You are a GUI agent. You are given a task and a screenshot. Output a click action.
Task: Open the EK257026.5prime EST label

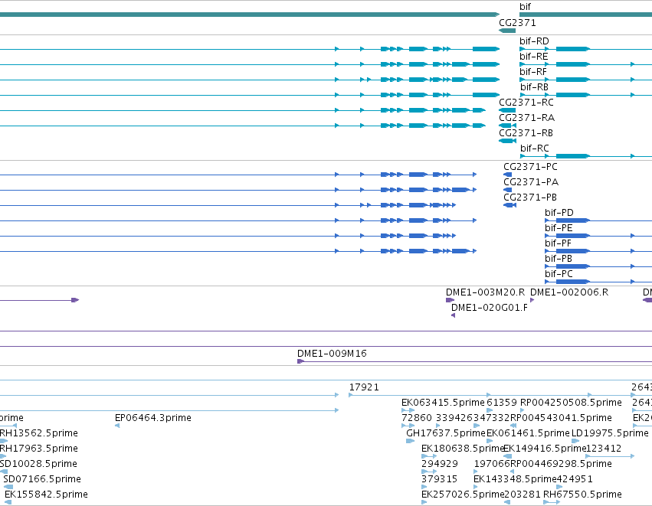pyautogui.click(x=463, y=495)
